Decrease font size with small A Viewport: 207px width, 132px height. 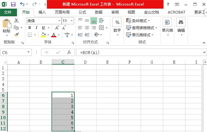64,28
